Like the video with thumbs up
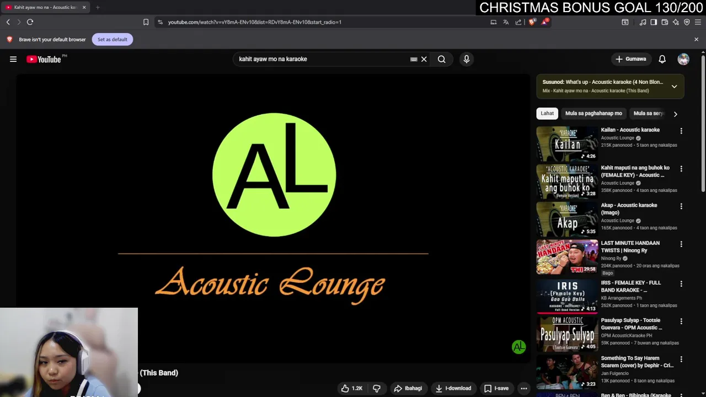The width and height of the screenshot is (706, 397). (351, 388)
